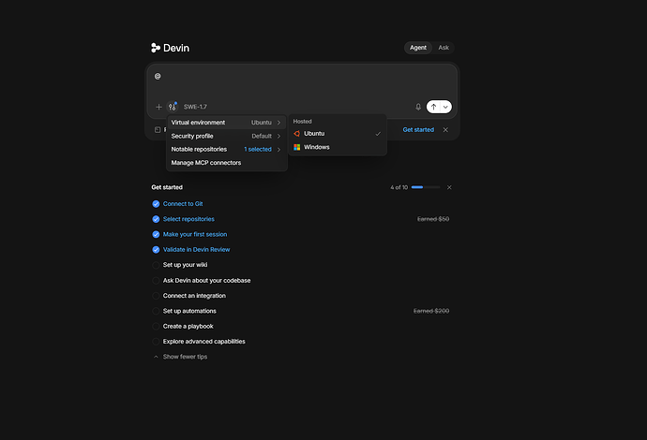Click the Show fewer tips caret icon
Image resolution: width=647 pixels, height=440 pixels.
pyautogui.click(x=156, y=357)
